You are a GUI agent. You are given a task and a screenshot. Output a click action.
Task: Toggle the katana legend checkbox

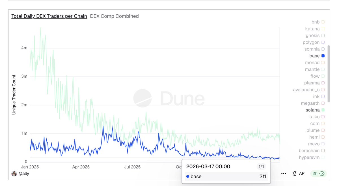point(323,29)
